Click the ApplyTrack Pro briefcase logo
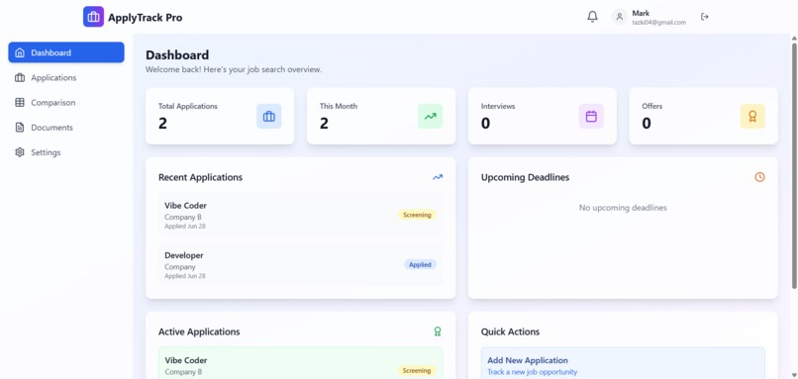This screenshot has width=798, height=379. click(x=93, y=17)
